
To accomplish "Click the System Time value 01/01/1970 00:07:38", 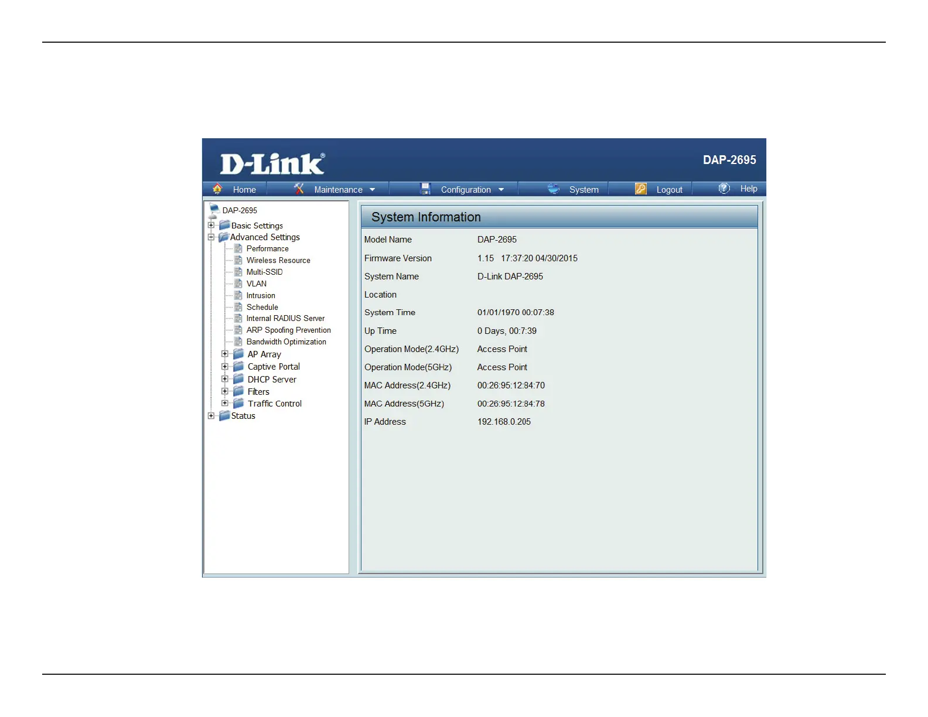I will click(516, 313).
